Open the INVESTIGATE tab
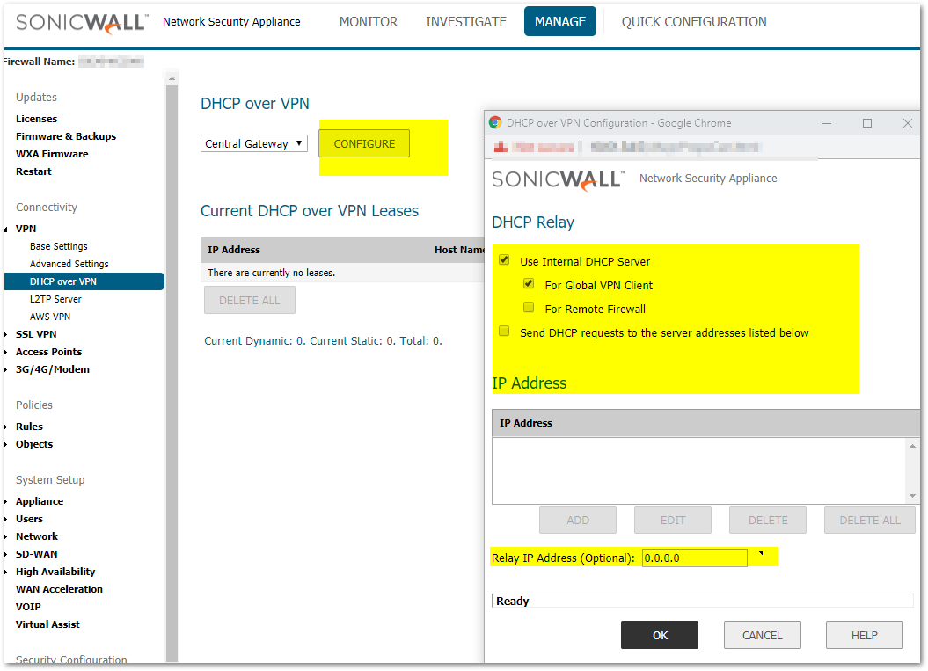The height and width of the screenshot is (671, 928). point(465,22)
